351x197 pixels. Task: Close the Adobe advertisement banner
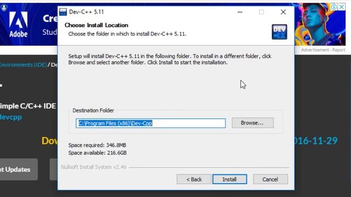coord(342,7)
